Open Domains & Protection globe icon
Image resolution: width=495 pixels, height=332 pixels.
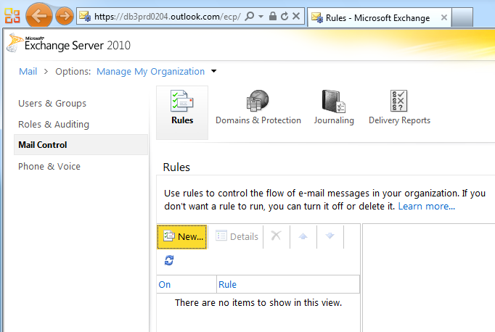tap(258, 101)
